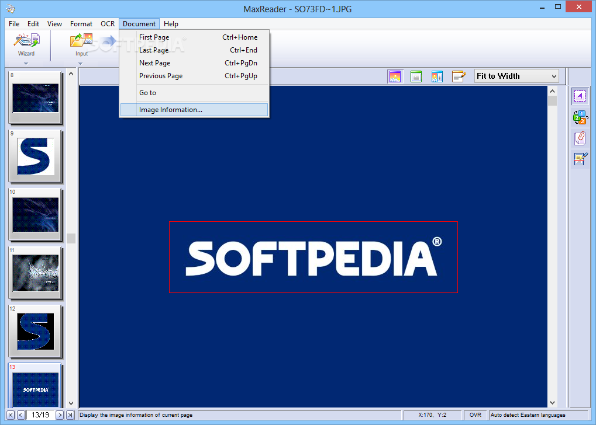Select page 11 thumbnail
The height and width of the screenshot is (425, 596).
(x=35, y=273)
